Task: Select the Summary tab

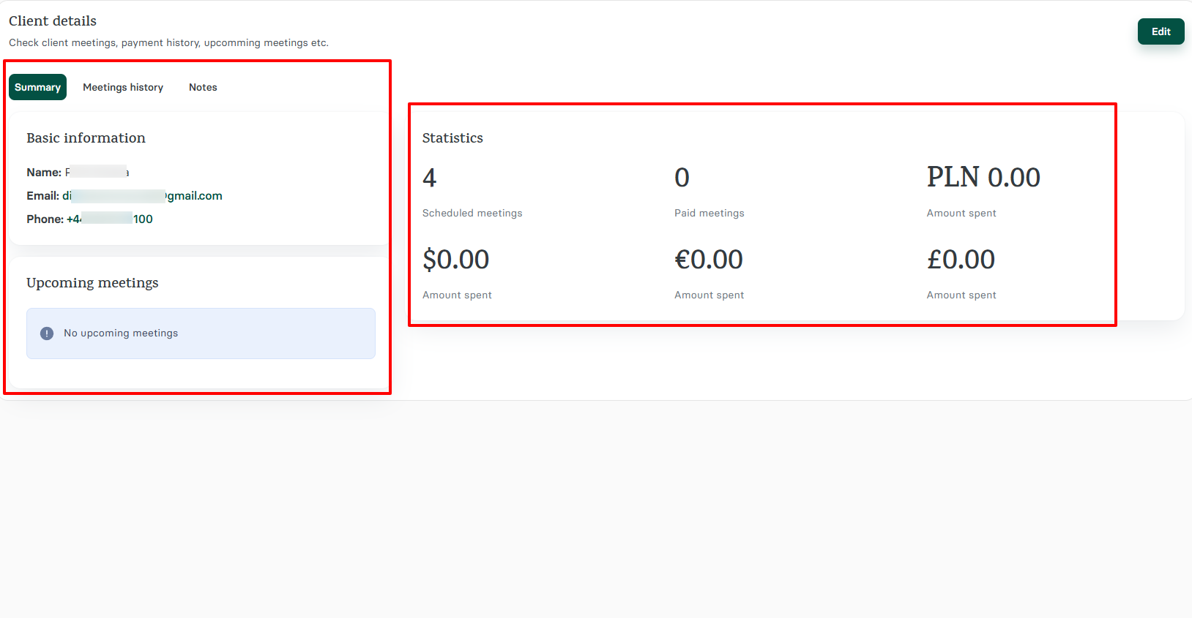Action: tap(37, 86)
